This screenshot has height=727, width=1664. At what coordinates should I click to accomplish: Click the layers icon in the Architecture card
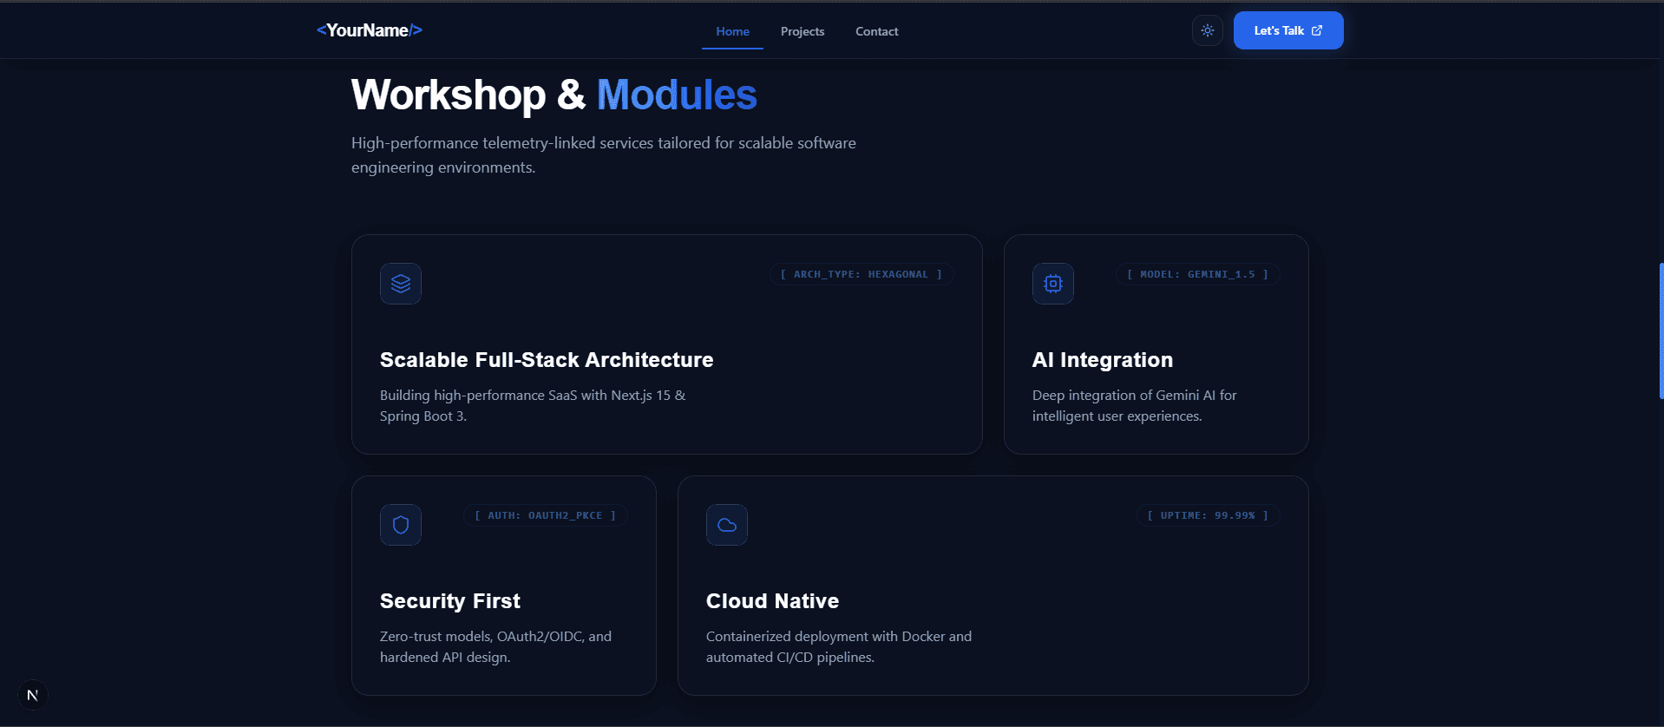[x=401, y=284]
